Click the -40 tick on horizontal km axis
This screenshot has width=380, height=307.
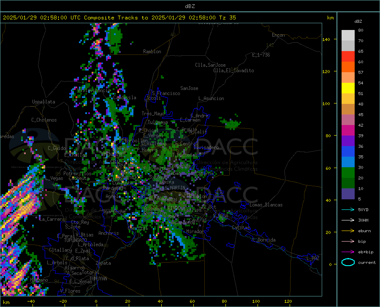click(x=31, y=301)
